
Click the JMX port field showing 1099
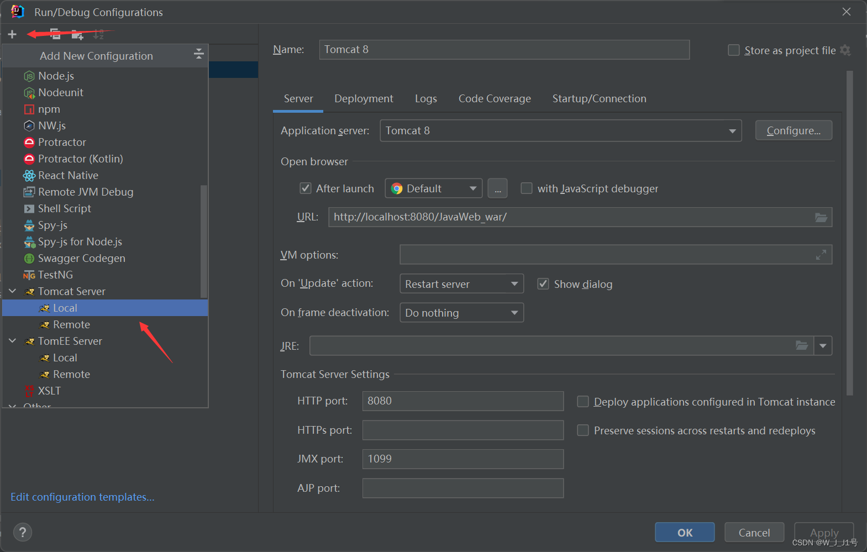(x=463, y=459)
